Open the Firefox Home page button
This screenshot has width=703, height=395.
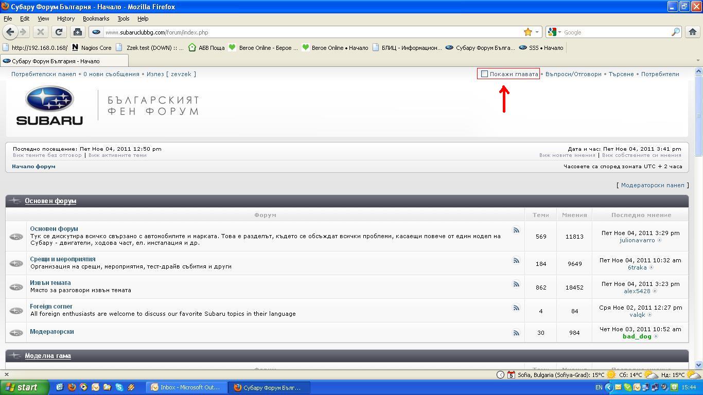[693, 32]
